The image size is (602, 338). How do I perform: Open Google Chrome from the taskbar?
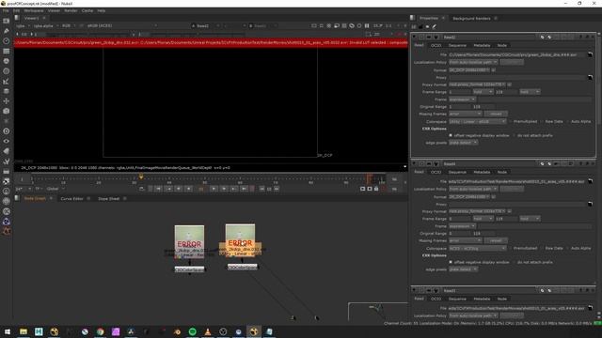click(101, 331)
